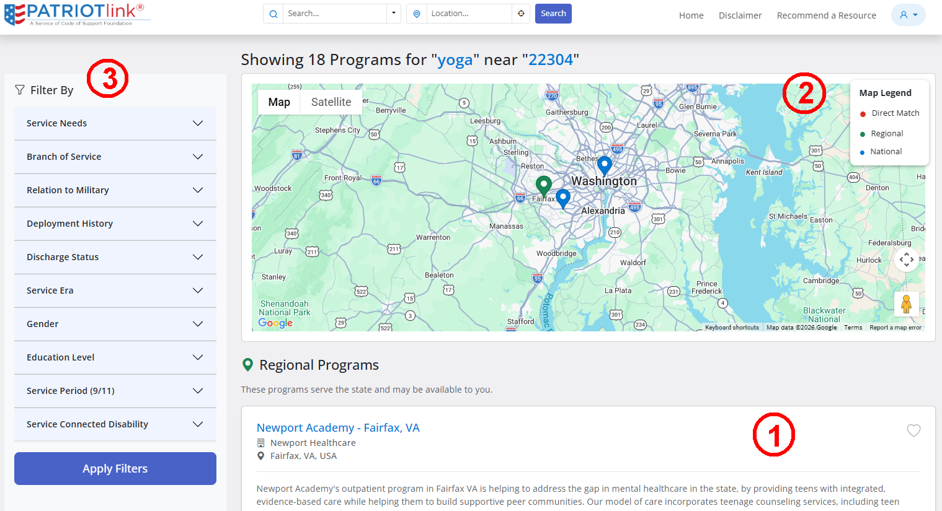The width and height of the screenshot is (942, 511).
Task: Click the blue marker near Washington
Action: (605, 166)
